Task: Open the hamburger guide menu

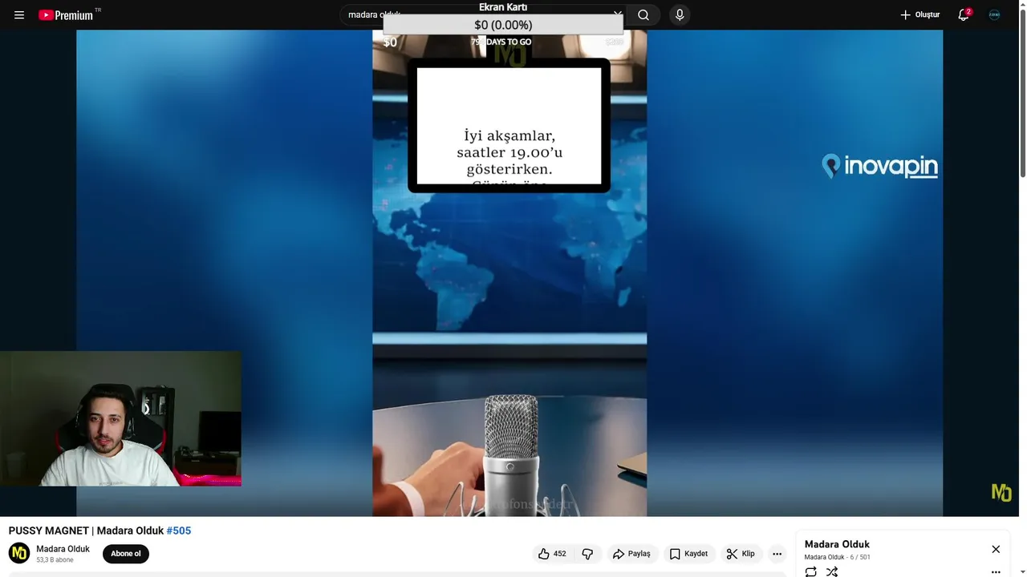Action: [19, 14]
